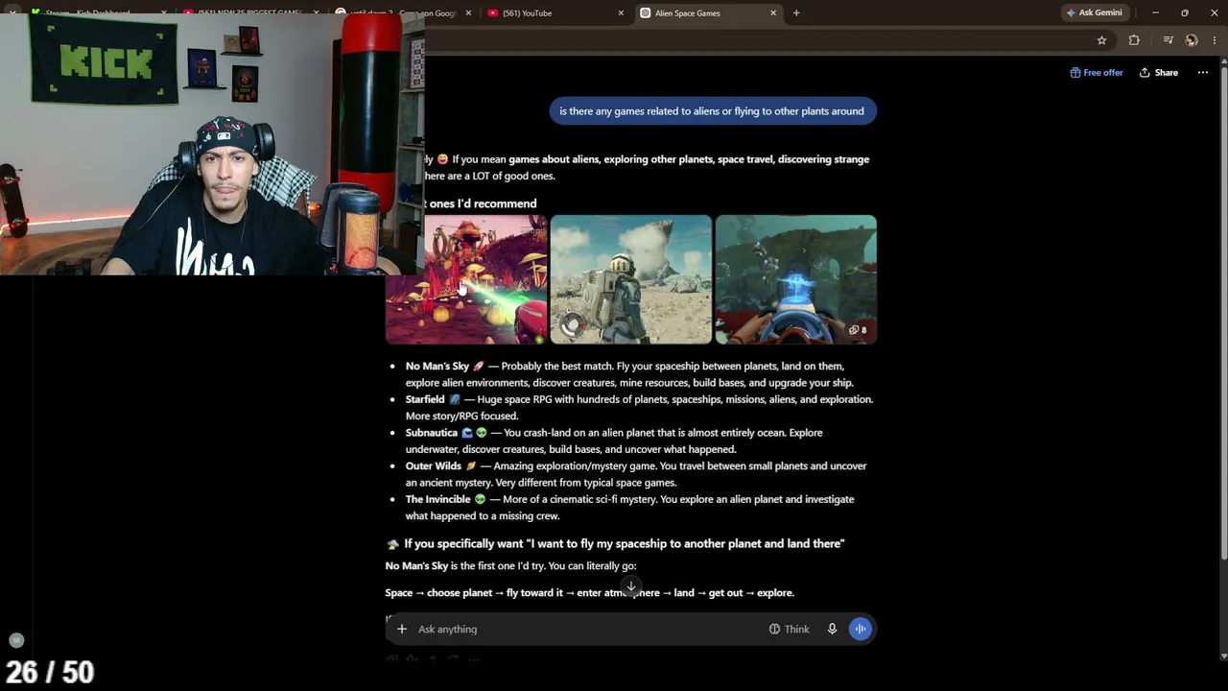Open the No Man's Sky alien planet image
Image resolution: width=1228 pixels, height=691 pixels.
click(466, 279)
